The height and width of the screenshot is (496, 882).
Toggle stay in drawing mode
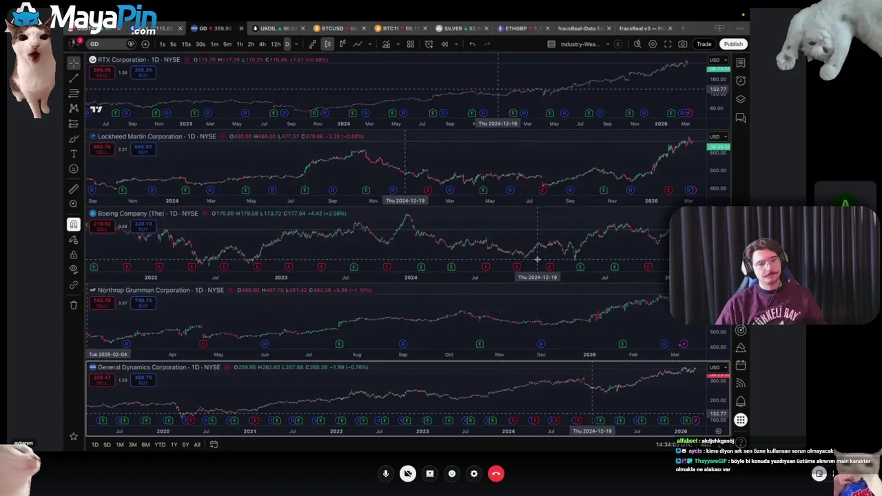(x=74, y=240)
